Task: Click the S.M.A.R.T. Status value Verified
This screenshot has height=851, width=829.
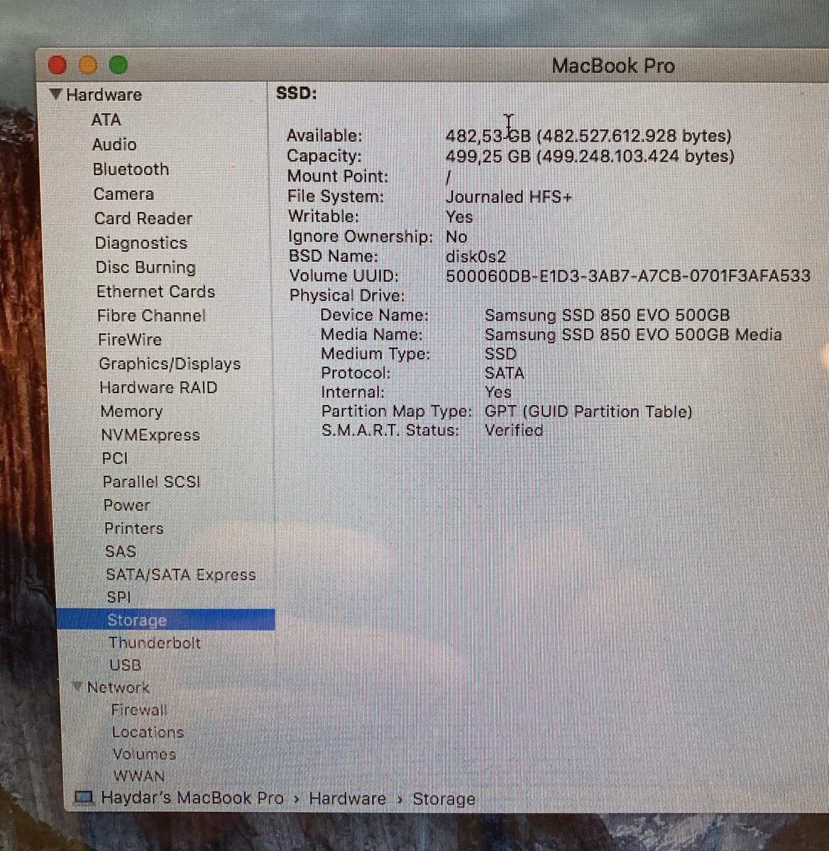Action: [514, 430]
